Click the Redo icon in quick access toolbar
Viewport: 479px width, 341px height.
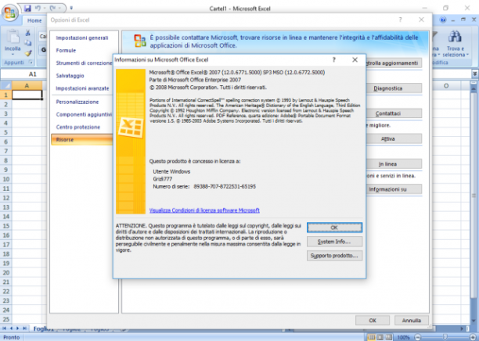click(x=53, y=8)
